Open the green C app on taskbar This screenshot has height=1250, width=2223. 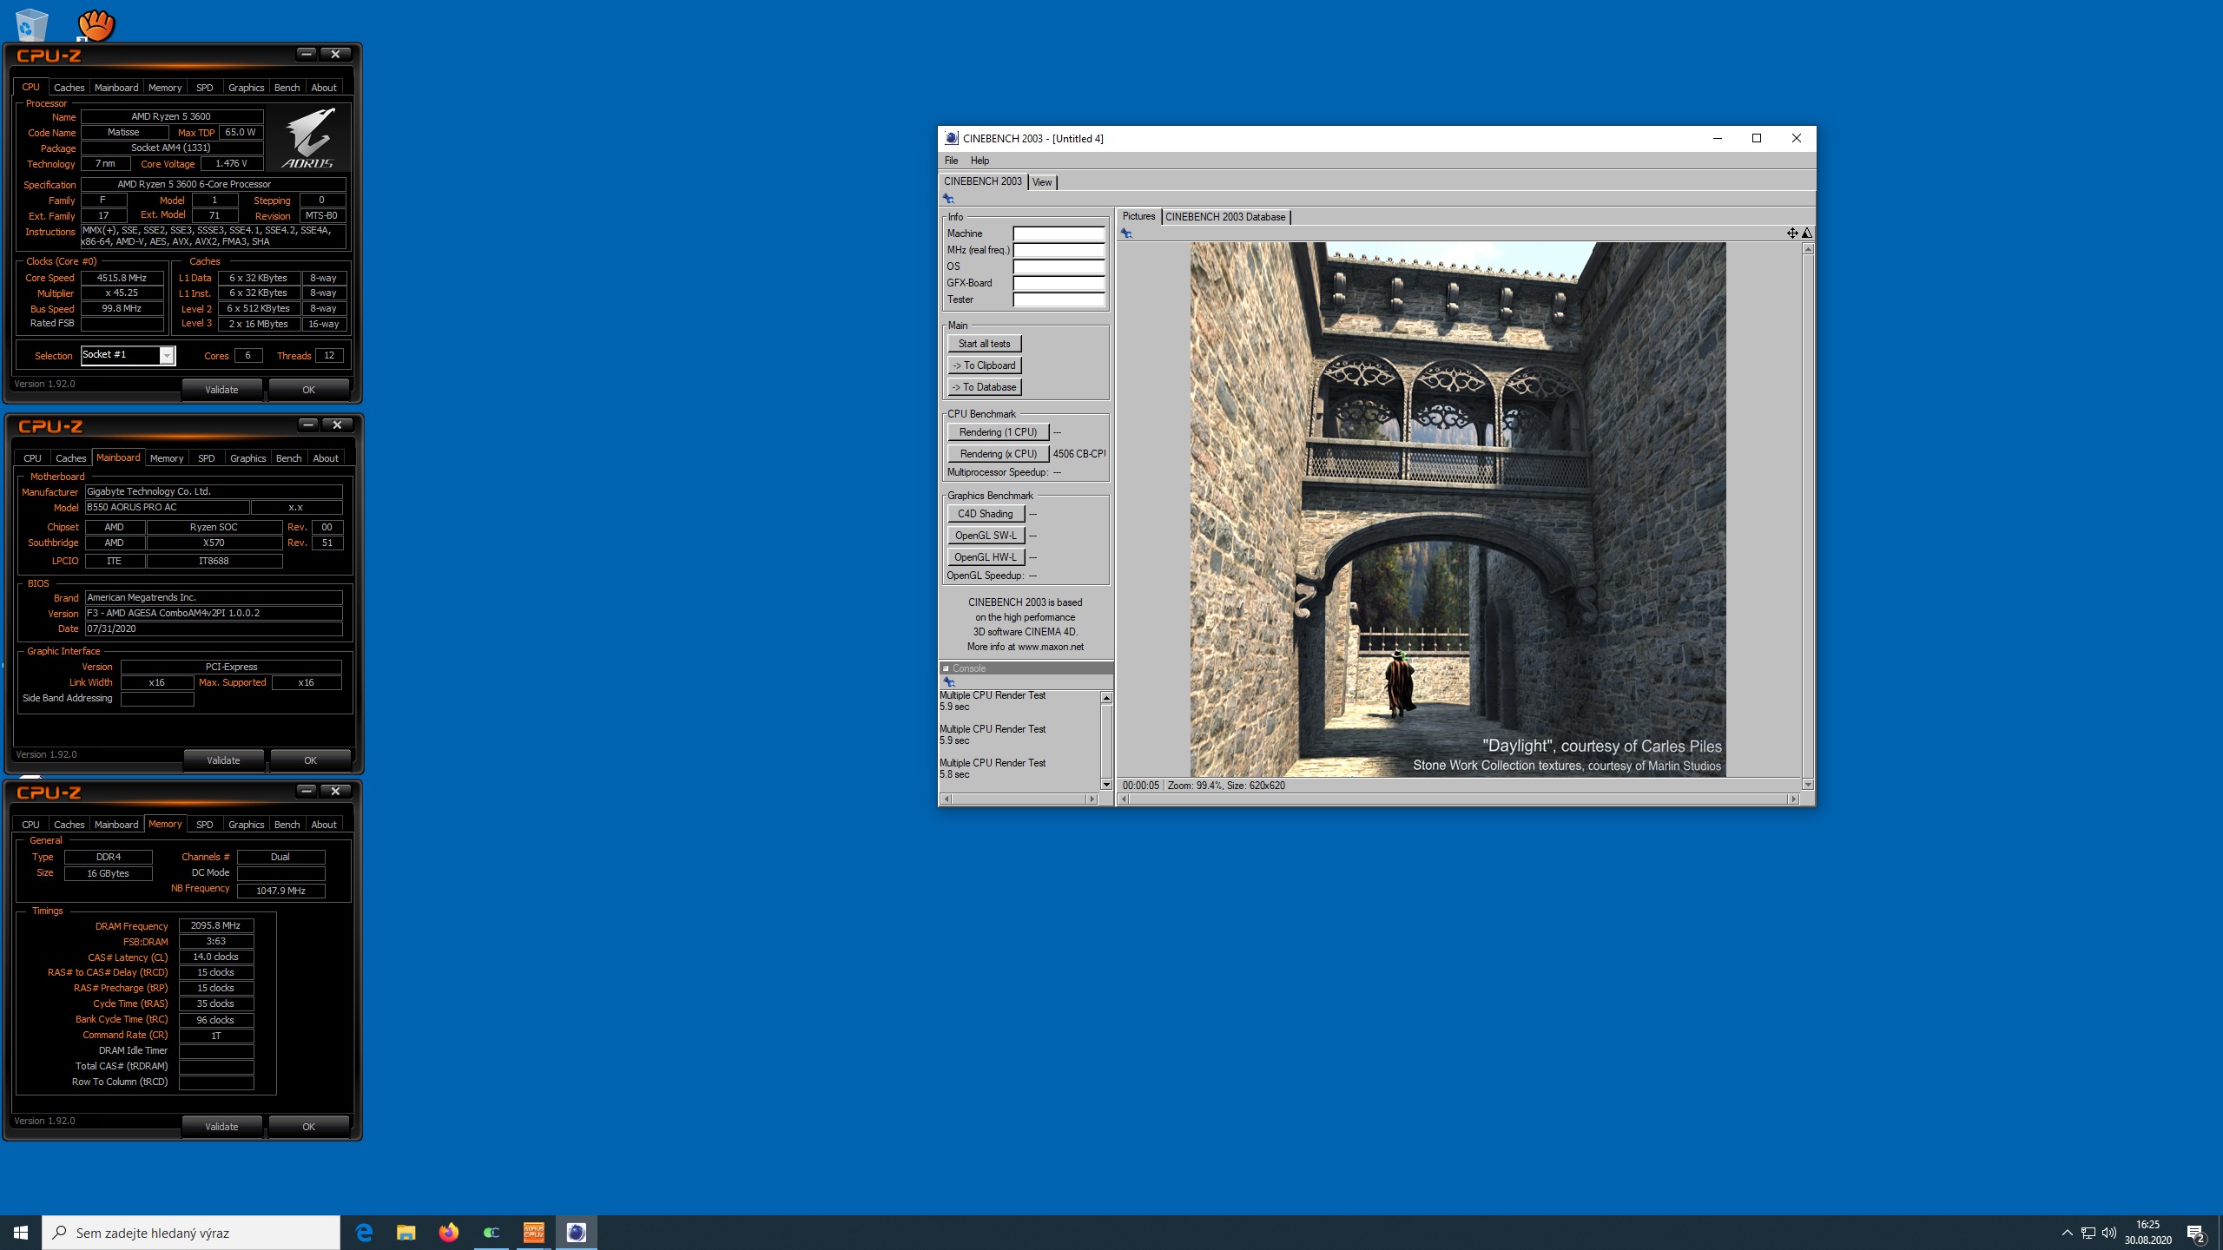tap(491, 1233)
